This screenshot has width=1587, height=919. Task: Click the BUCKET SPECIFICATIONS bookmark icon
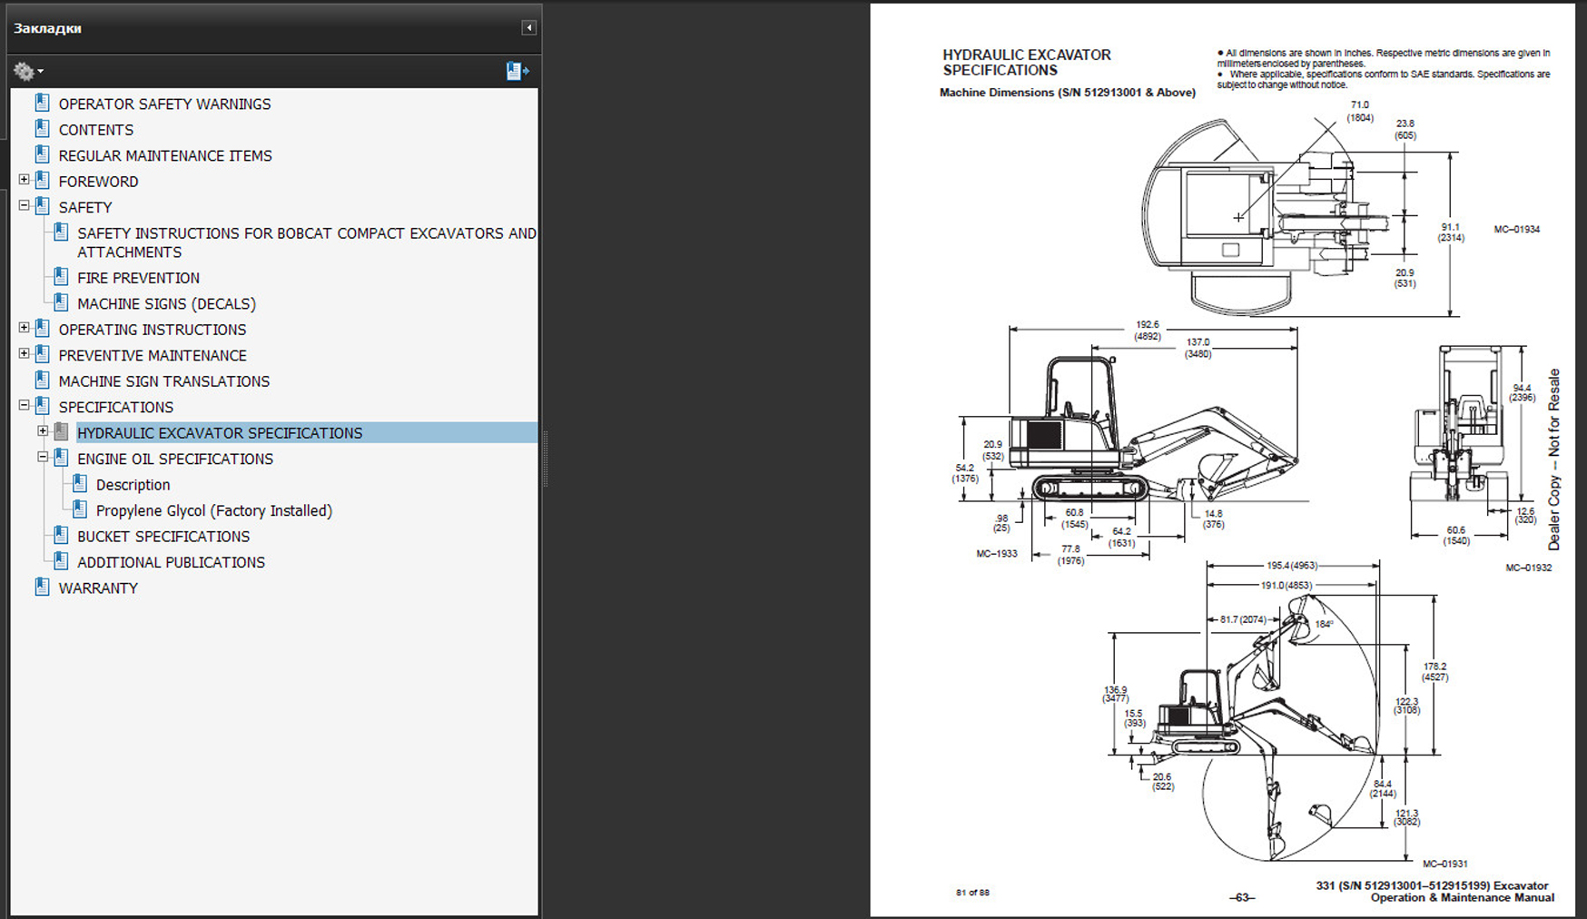(61, 536)
